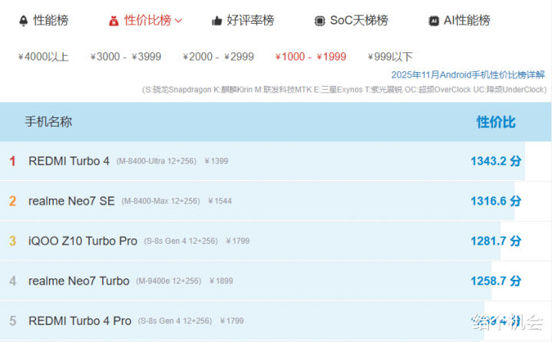Image resolution: width=552 pixels, height=342 pixels.
Task: Select the 性价比榜 tab label
Action: [147, 21]
